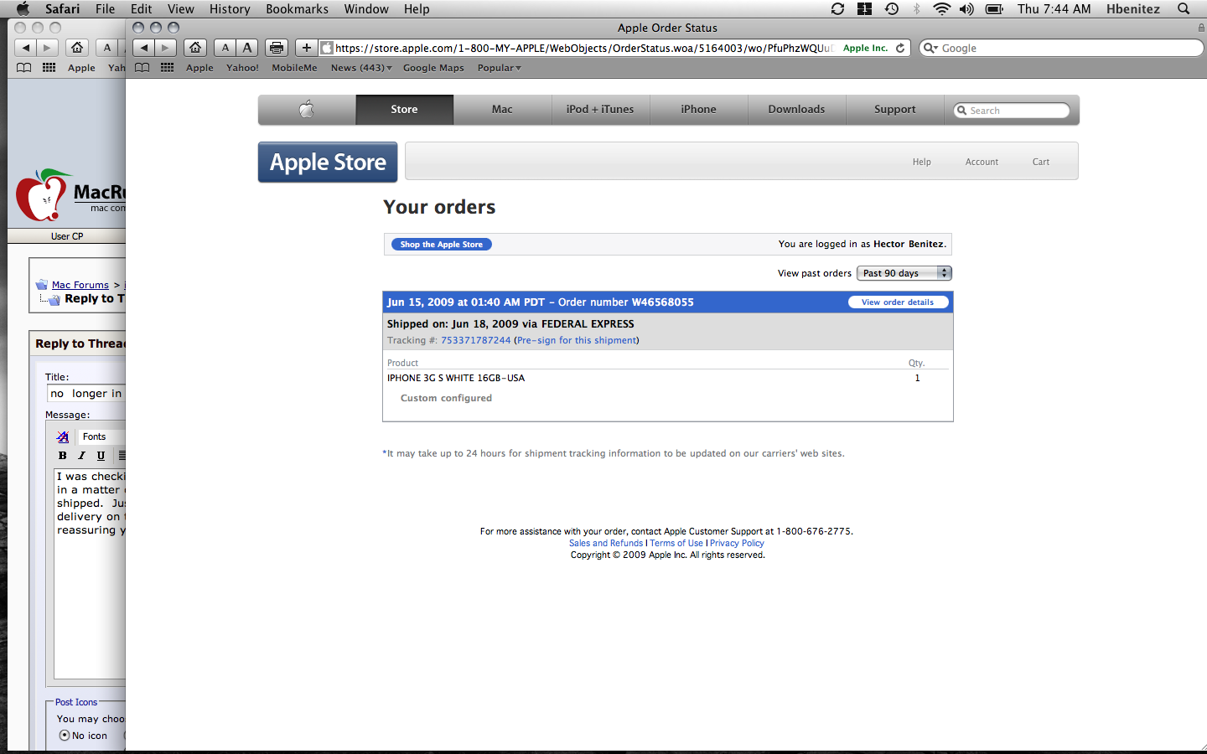Select the Support tab
This screenshot has width=1207, height=754.
point(894,109)
